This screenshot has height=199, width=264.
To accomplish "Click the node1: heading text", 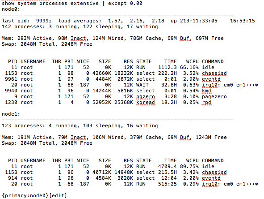I will click(11, 114).
